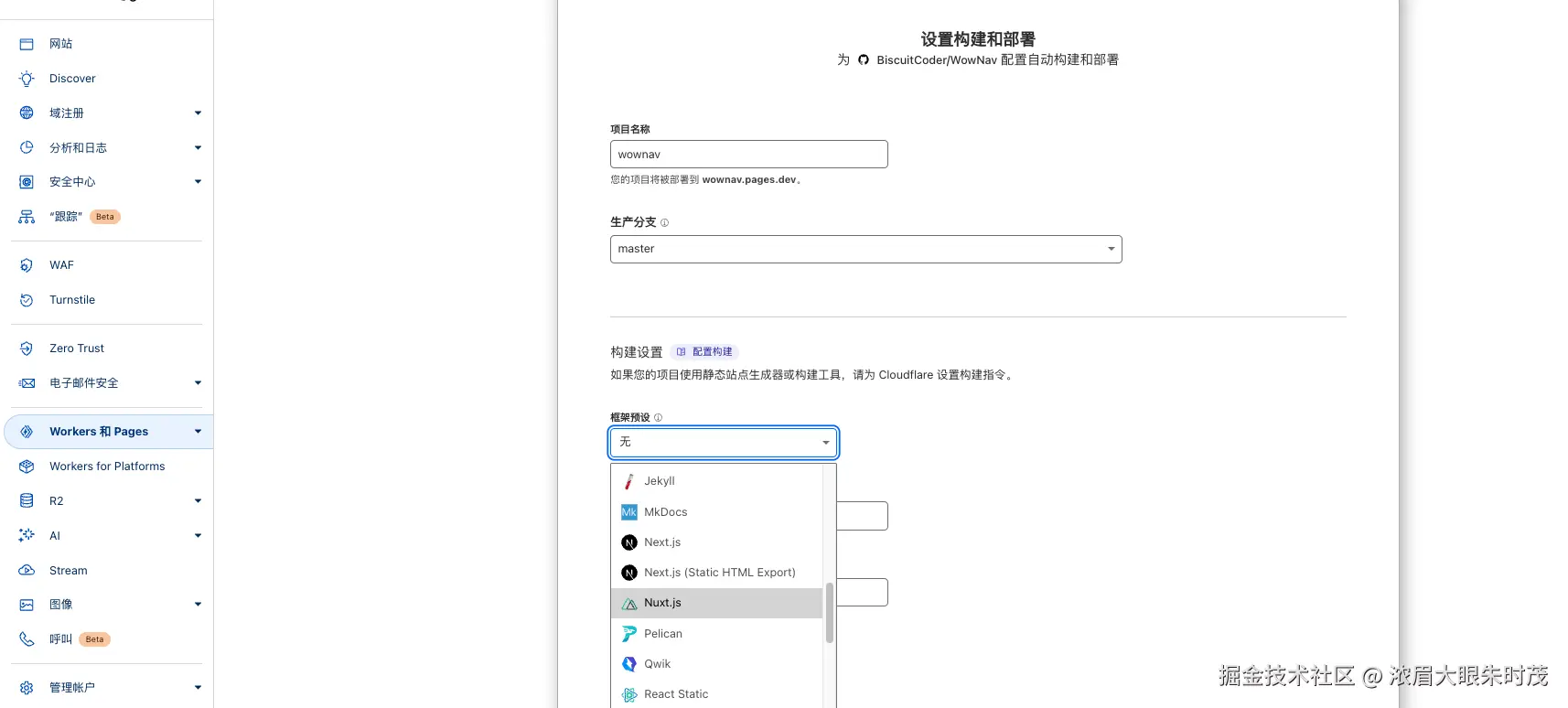Image resolution: width=1568 pixels, height=708 pixels.
Task: Click the Qwik logo icon
Action: [x=629, y=664]
